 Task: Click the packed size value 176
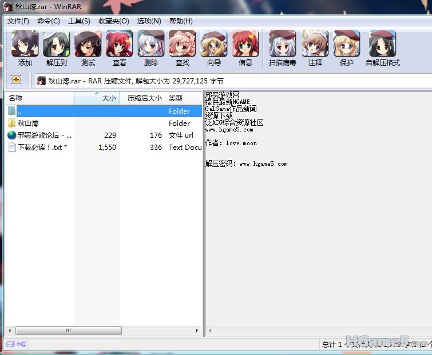point(156,135)
